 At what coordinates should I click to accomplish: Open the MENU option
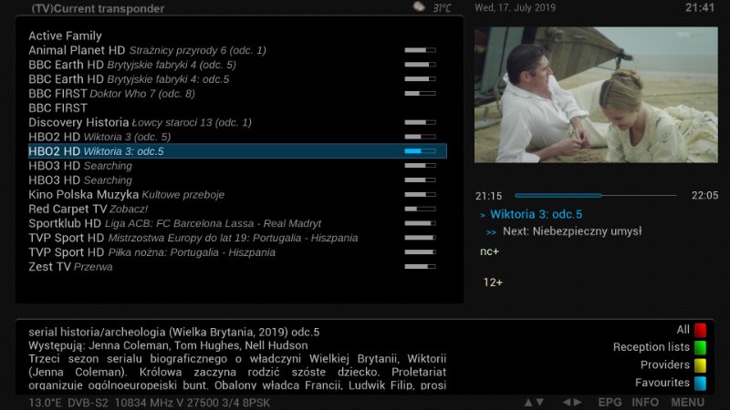(x=687, y=402)
